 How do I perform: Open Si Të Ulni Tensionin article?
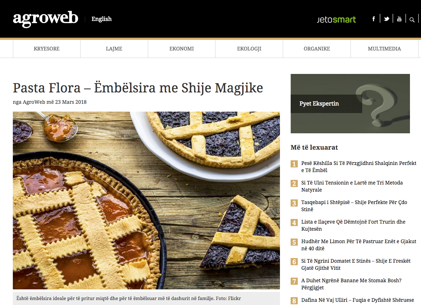pyautogui.click(x=352, y=186)
